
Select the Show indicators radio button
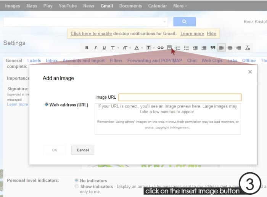(x=76, y=186)
